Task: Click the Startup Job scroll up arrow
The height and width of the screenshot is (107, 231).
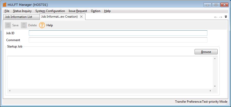Action: 215,58
